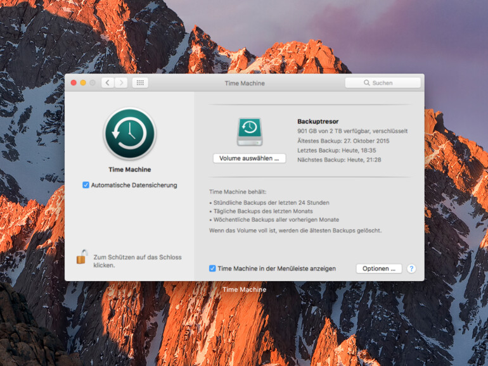The height and width of the screenshot is (366, 488).
Task: Click the Zum Schützen auf das Schloss klicken text
Action: pyautogui.click(x=138, y=261)
